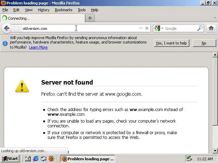Restore down the Firefox window
Image resolution: width=218 pixels, height=163 pixels.
[208, 3]
